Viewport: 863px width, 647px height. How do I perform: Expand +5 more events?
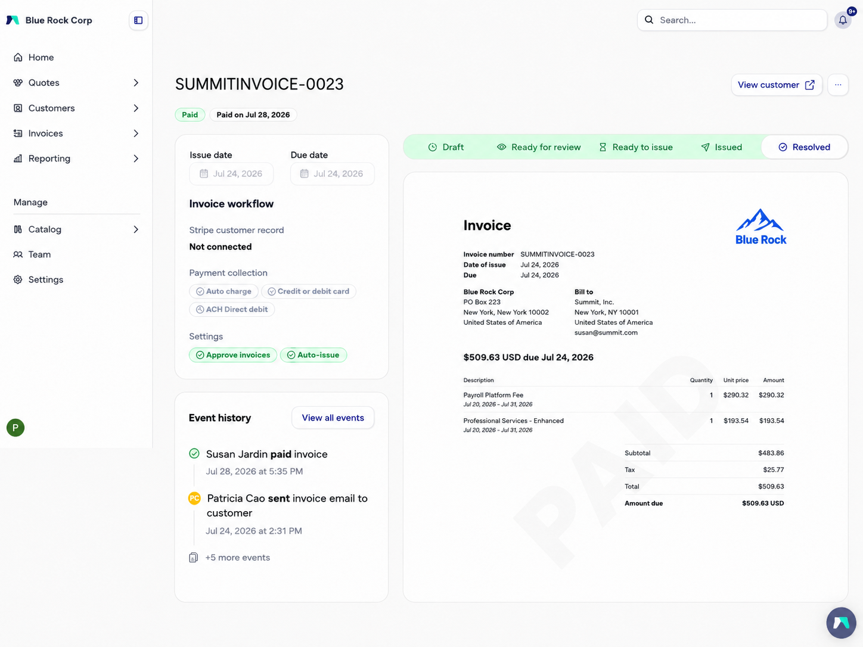237,558
